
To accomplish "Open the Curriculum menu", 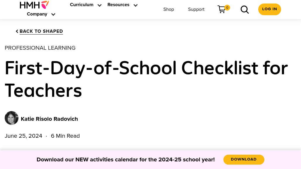I will [x=82, y=5].
